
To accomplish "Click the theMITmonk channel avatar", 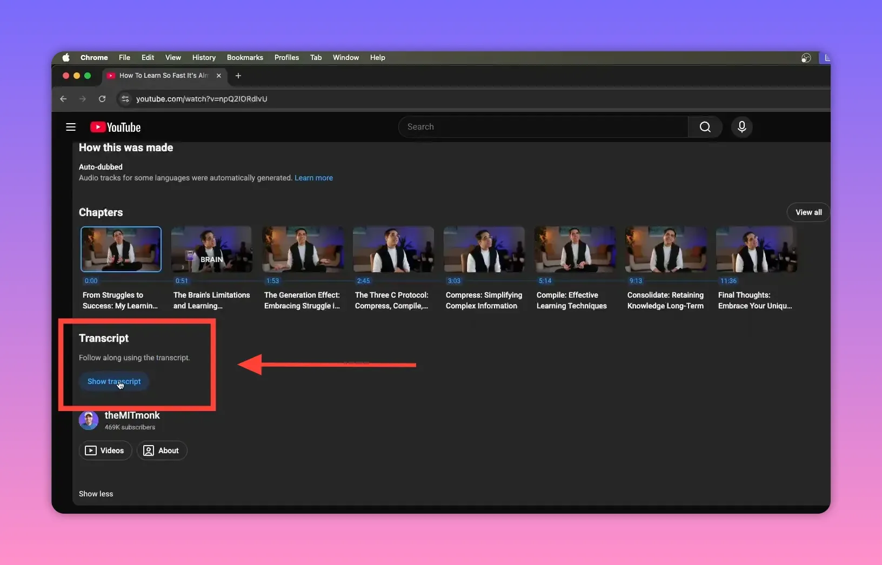I will click(89, 420).
